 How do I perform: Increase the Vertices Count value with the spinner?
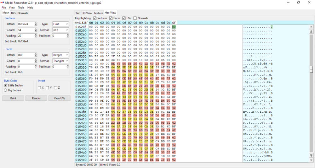(x=36, y=29)
